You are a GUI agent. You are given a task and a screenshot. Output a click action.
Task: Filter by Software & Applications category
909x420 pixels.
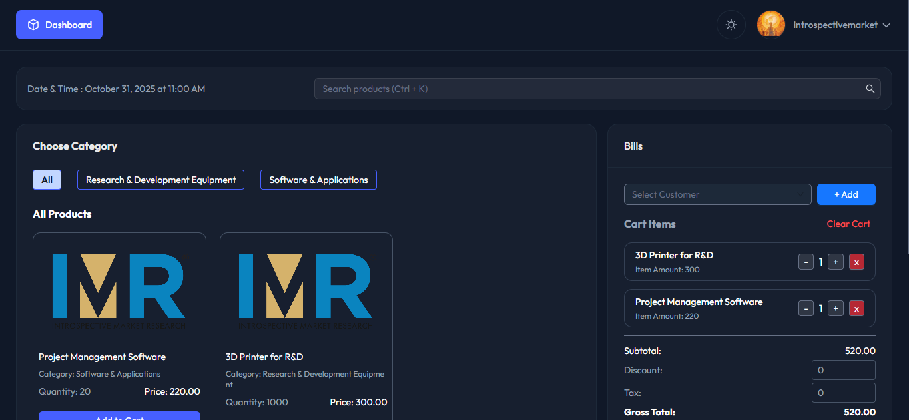point(318,180)
